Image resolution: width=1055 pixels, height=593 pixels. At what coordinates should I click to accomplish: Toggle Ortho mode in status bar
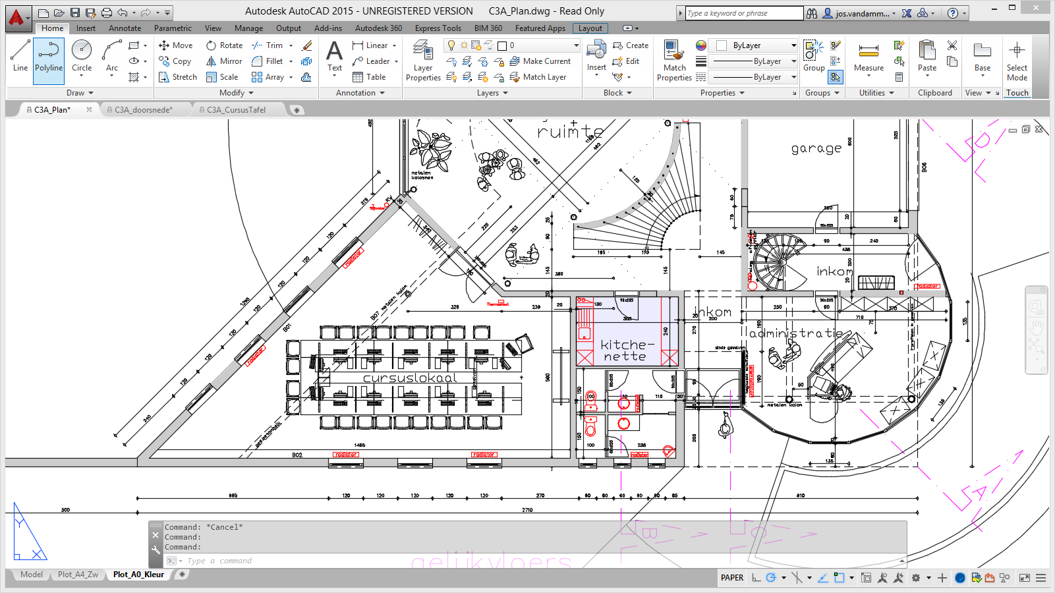pyautogui.click(x=756, y=578)
